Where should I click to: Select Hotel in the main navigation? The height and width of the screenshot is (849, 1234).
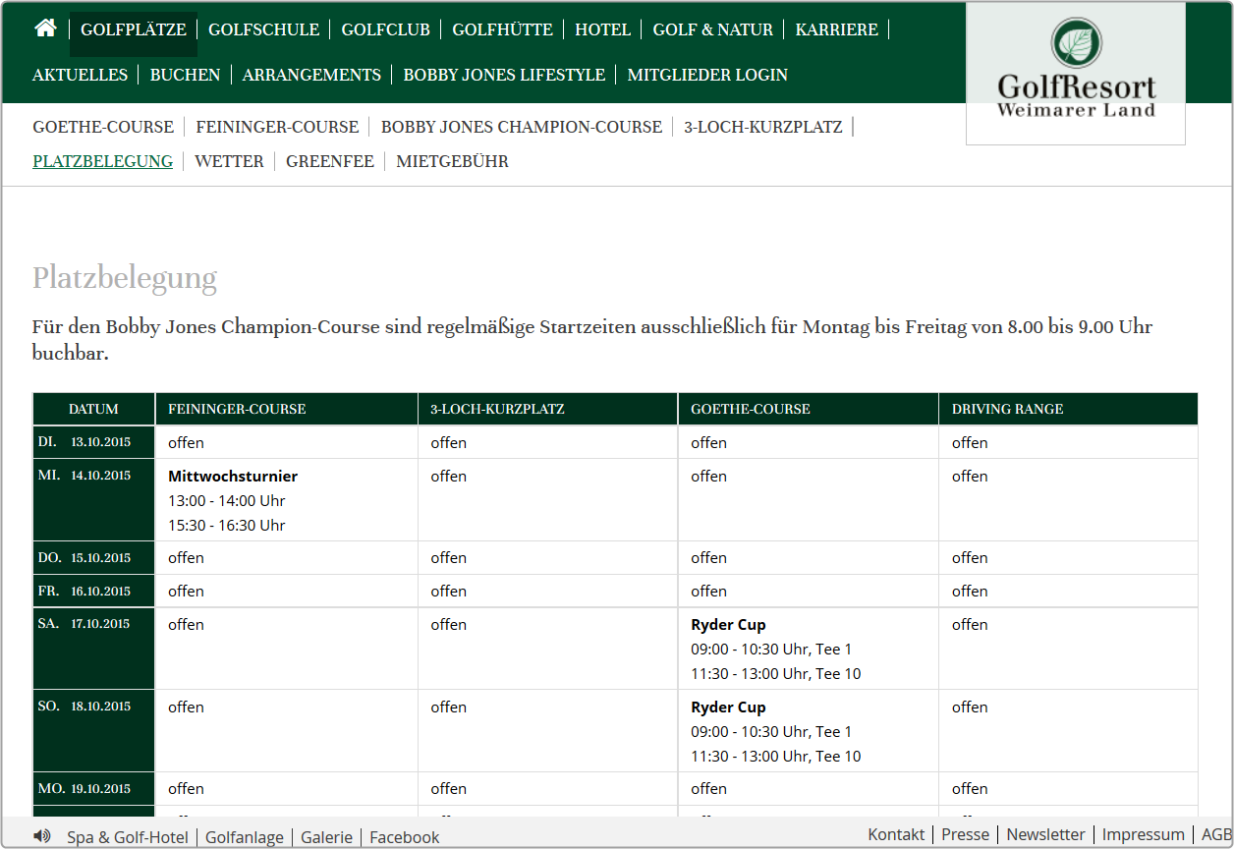(x=602, y=30)
